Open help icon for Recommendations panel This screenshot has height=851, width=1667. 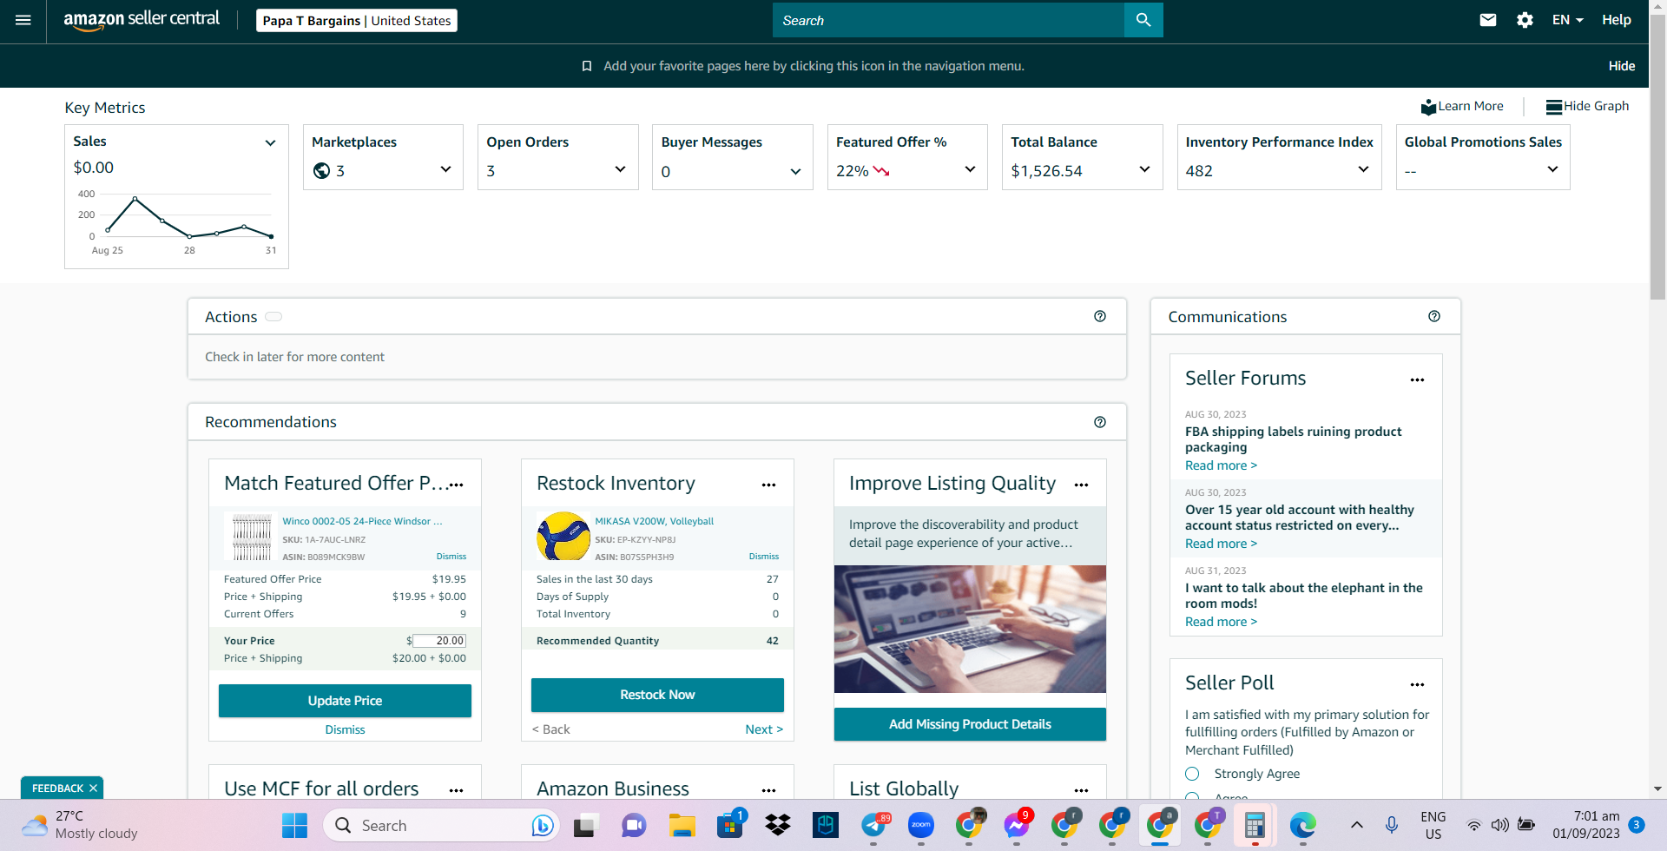tap(1100, 422)
